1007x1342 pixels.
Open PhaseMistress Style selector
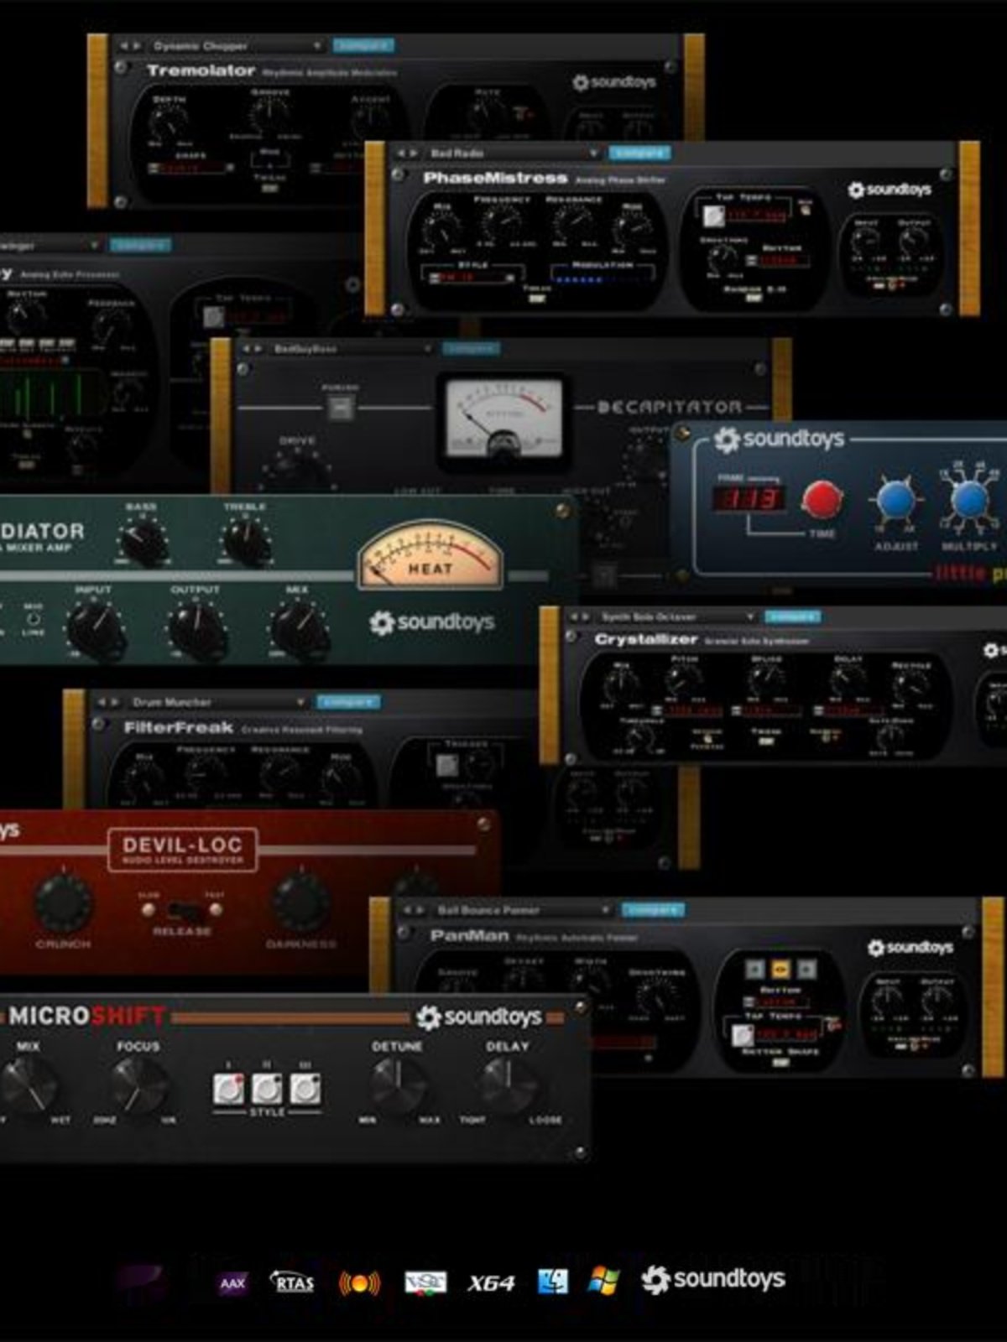click(473, 278)
